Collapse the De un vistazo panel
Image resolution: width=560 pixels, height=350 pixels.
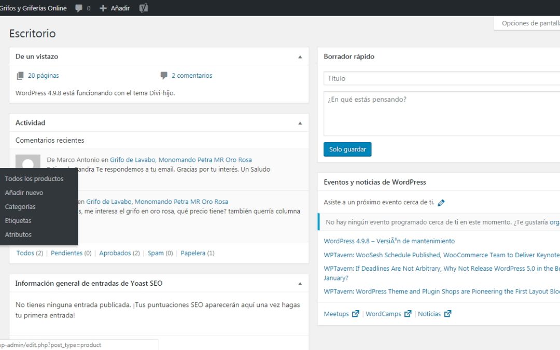pos(300,57)
